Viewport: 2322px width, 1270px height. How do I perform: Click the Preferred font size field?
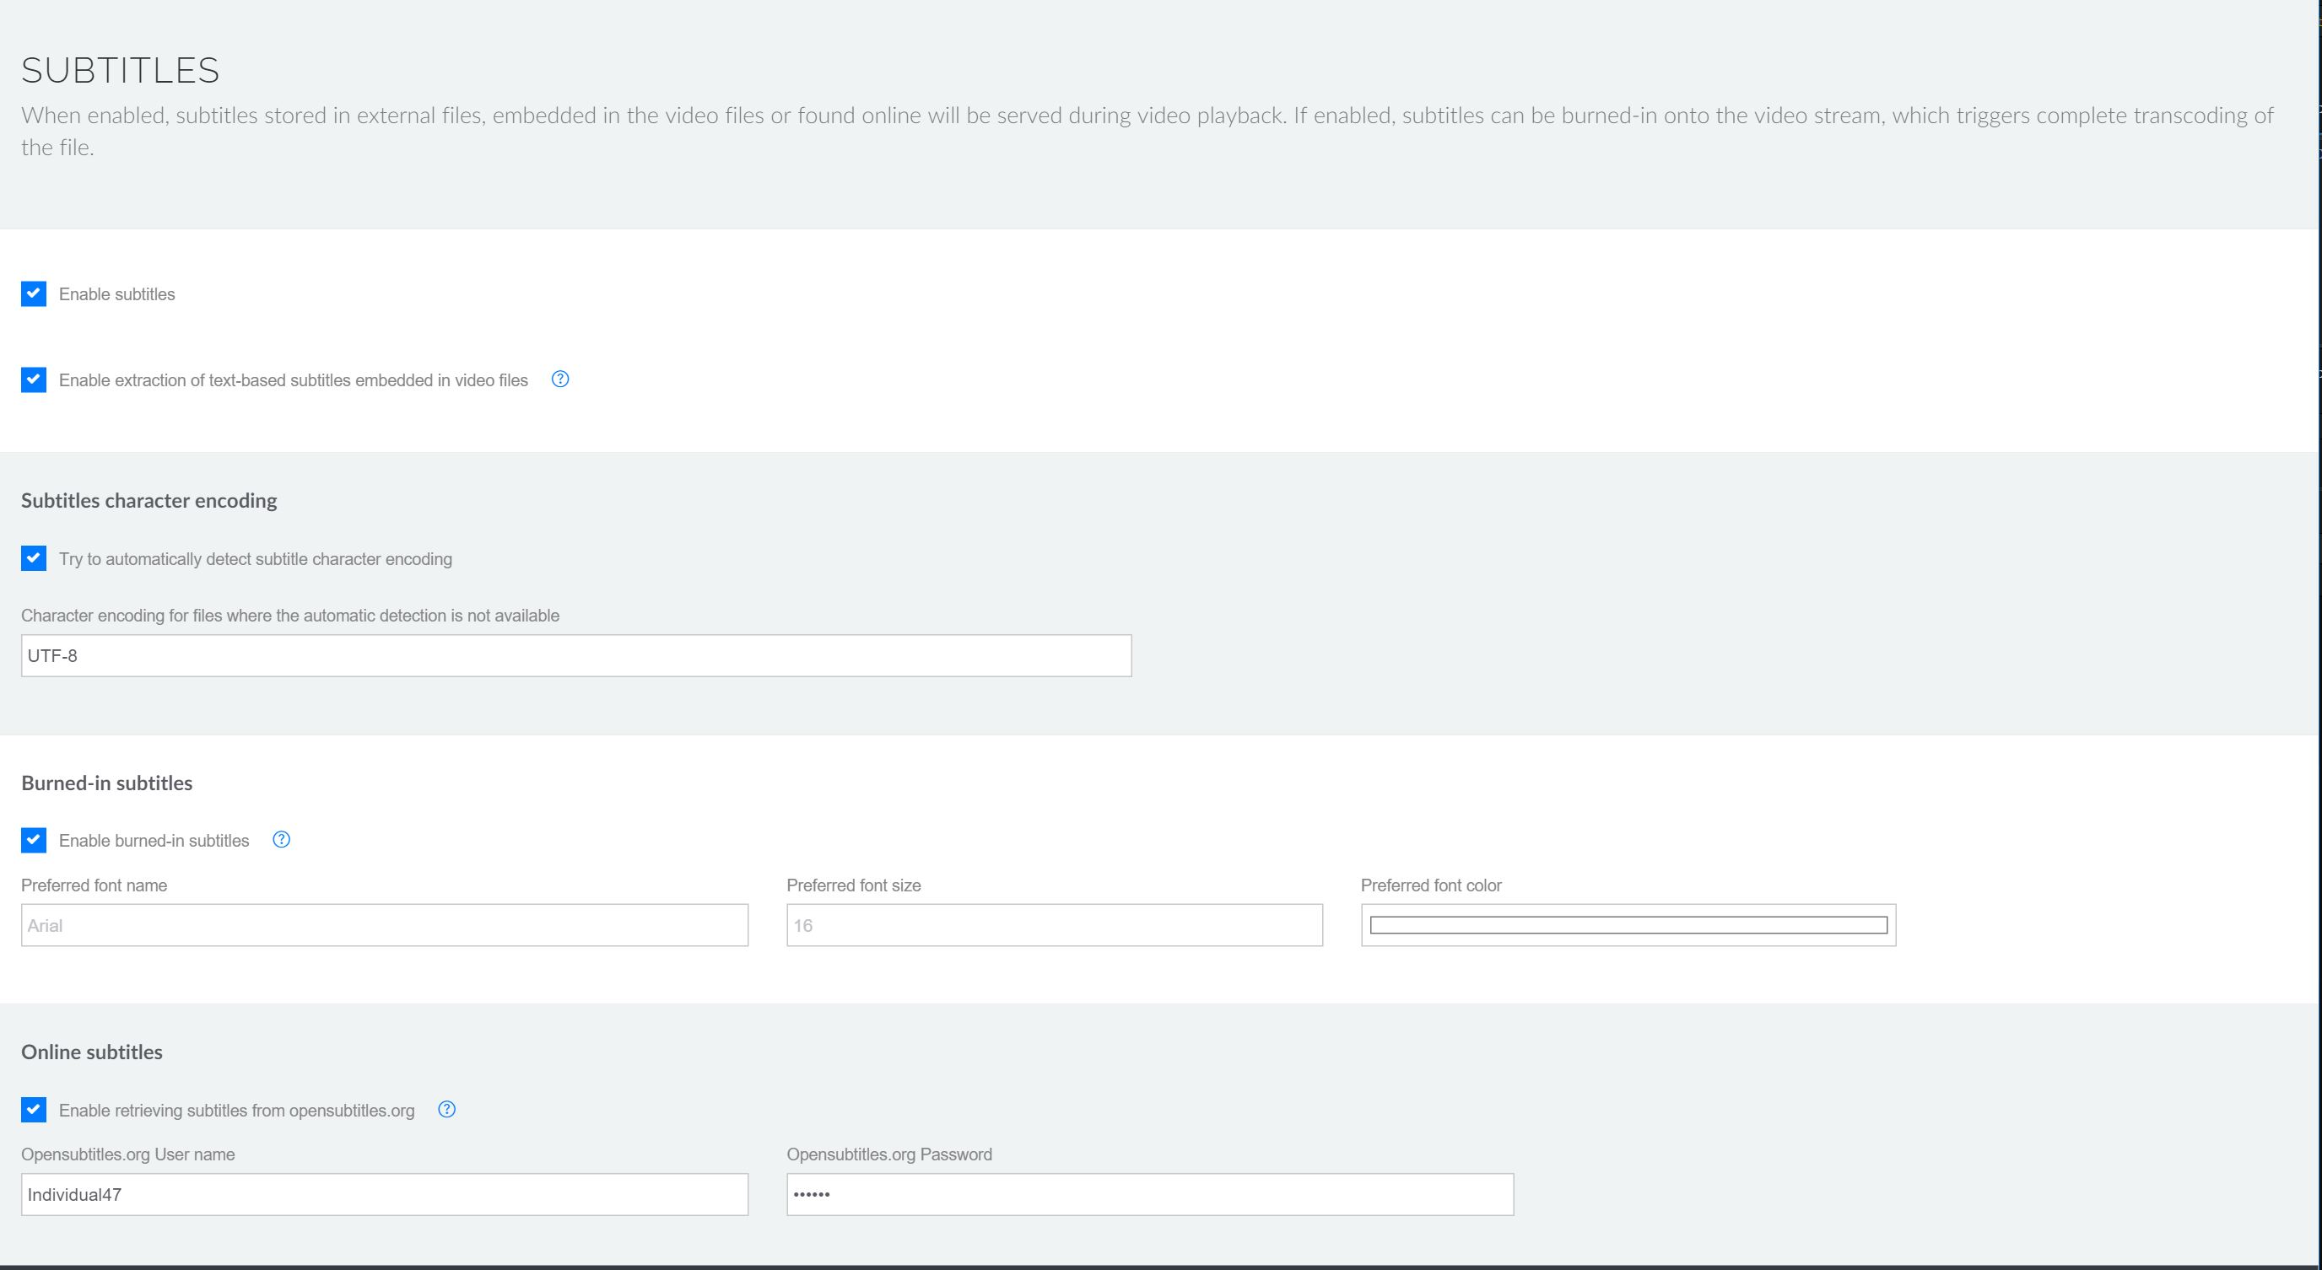1054,925
